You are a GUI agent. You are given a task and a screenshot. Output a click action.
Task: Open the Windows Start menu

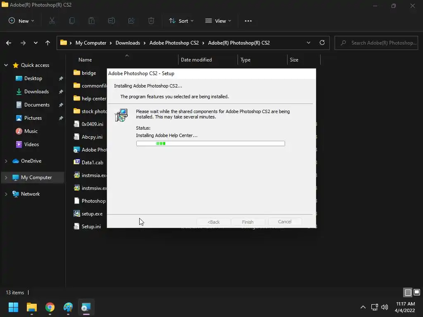(x=13, y=307)
